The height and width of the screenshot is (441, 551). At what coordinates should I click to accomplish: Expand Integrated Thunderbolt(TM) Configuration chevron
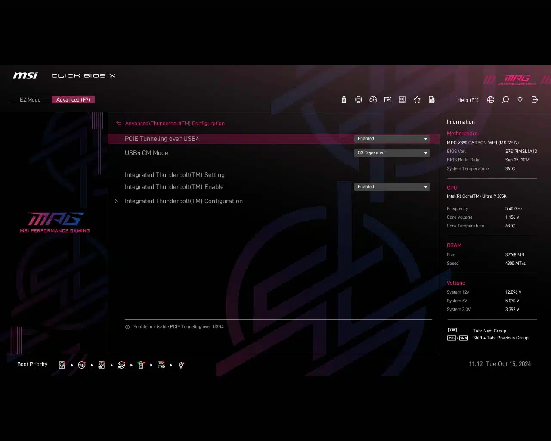click(116, 201)
